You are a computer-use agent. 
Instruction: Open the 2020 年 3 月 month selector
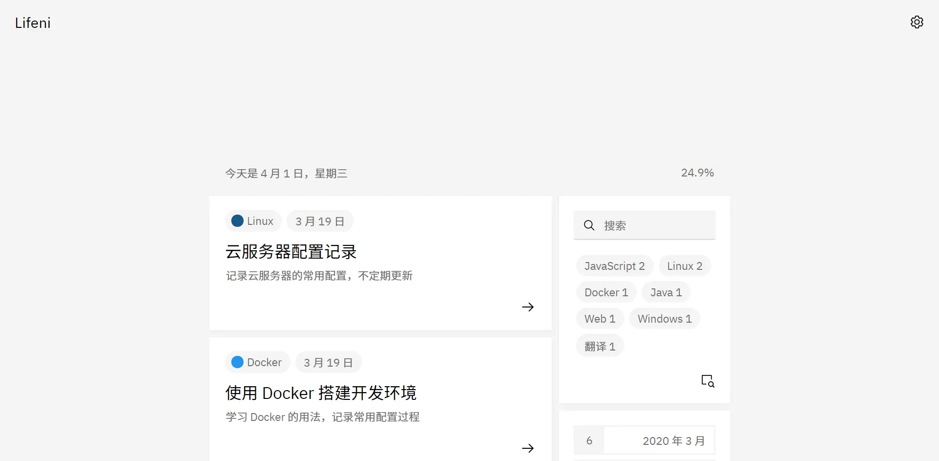(674, 439)
